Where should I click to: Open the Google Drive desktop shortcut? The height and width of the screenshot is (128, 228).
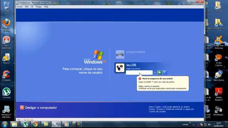point(219,24)
